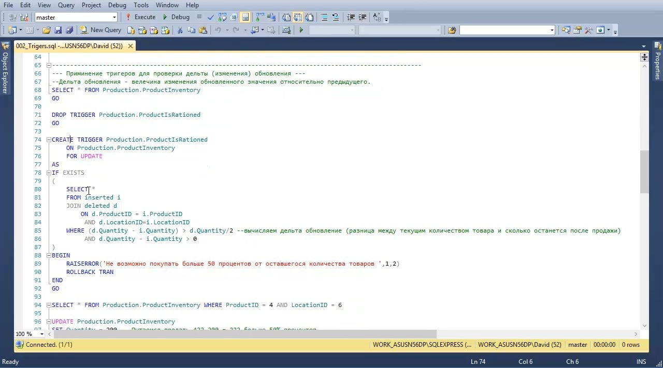The width and height of the screenshot is (663, 368).
Task: Toggle Include Client Statistics
Action: click(x=271, y=18)
